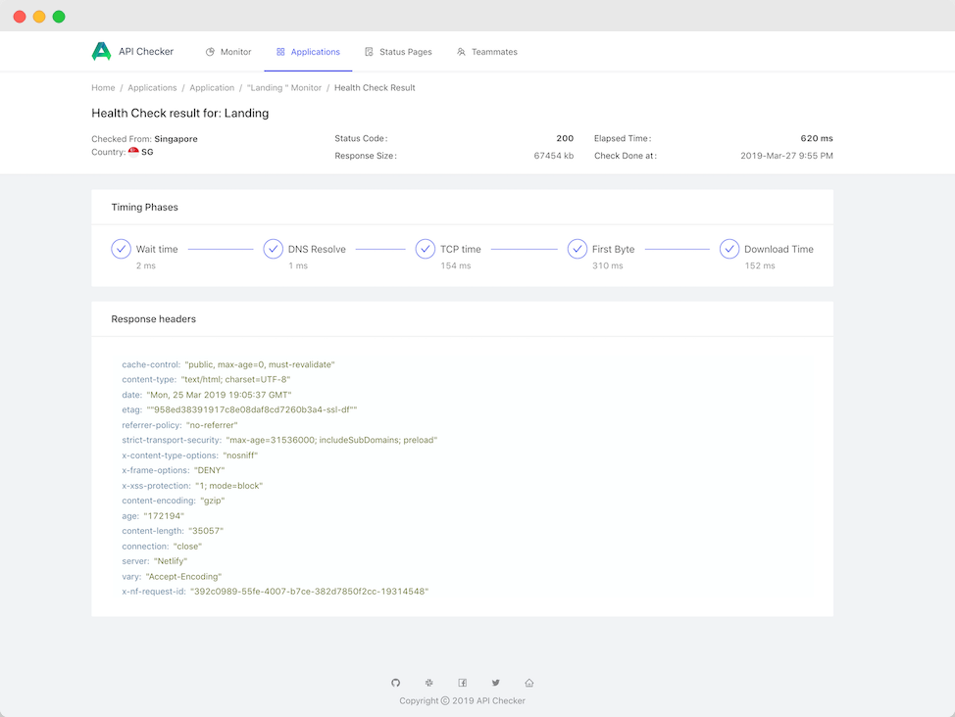Click the TCP time checkmark circle
Viewport: 955px width, 717px height.
pos(426,249)
